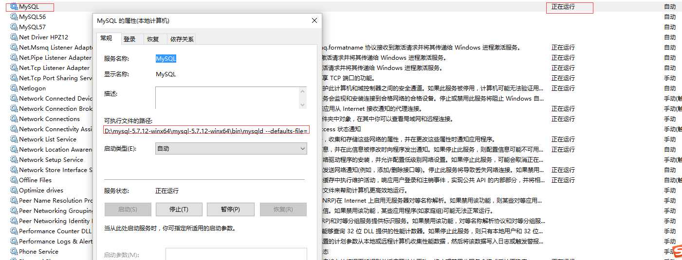Click MySQL display name value in dialog
682x260 pixels.
pos(166,75)
